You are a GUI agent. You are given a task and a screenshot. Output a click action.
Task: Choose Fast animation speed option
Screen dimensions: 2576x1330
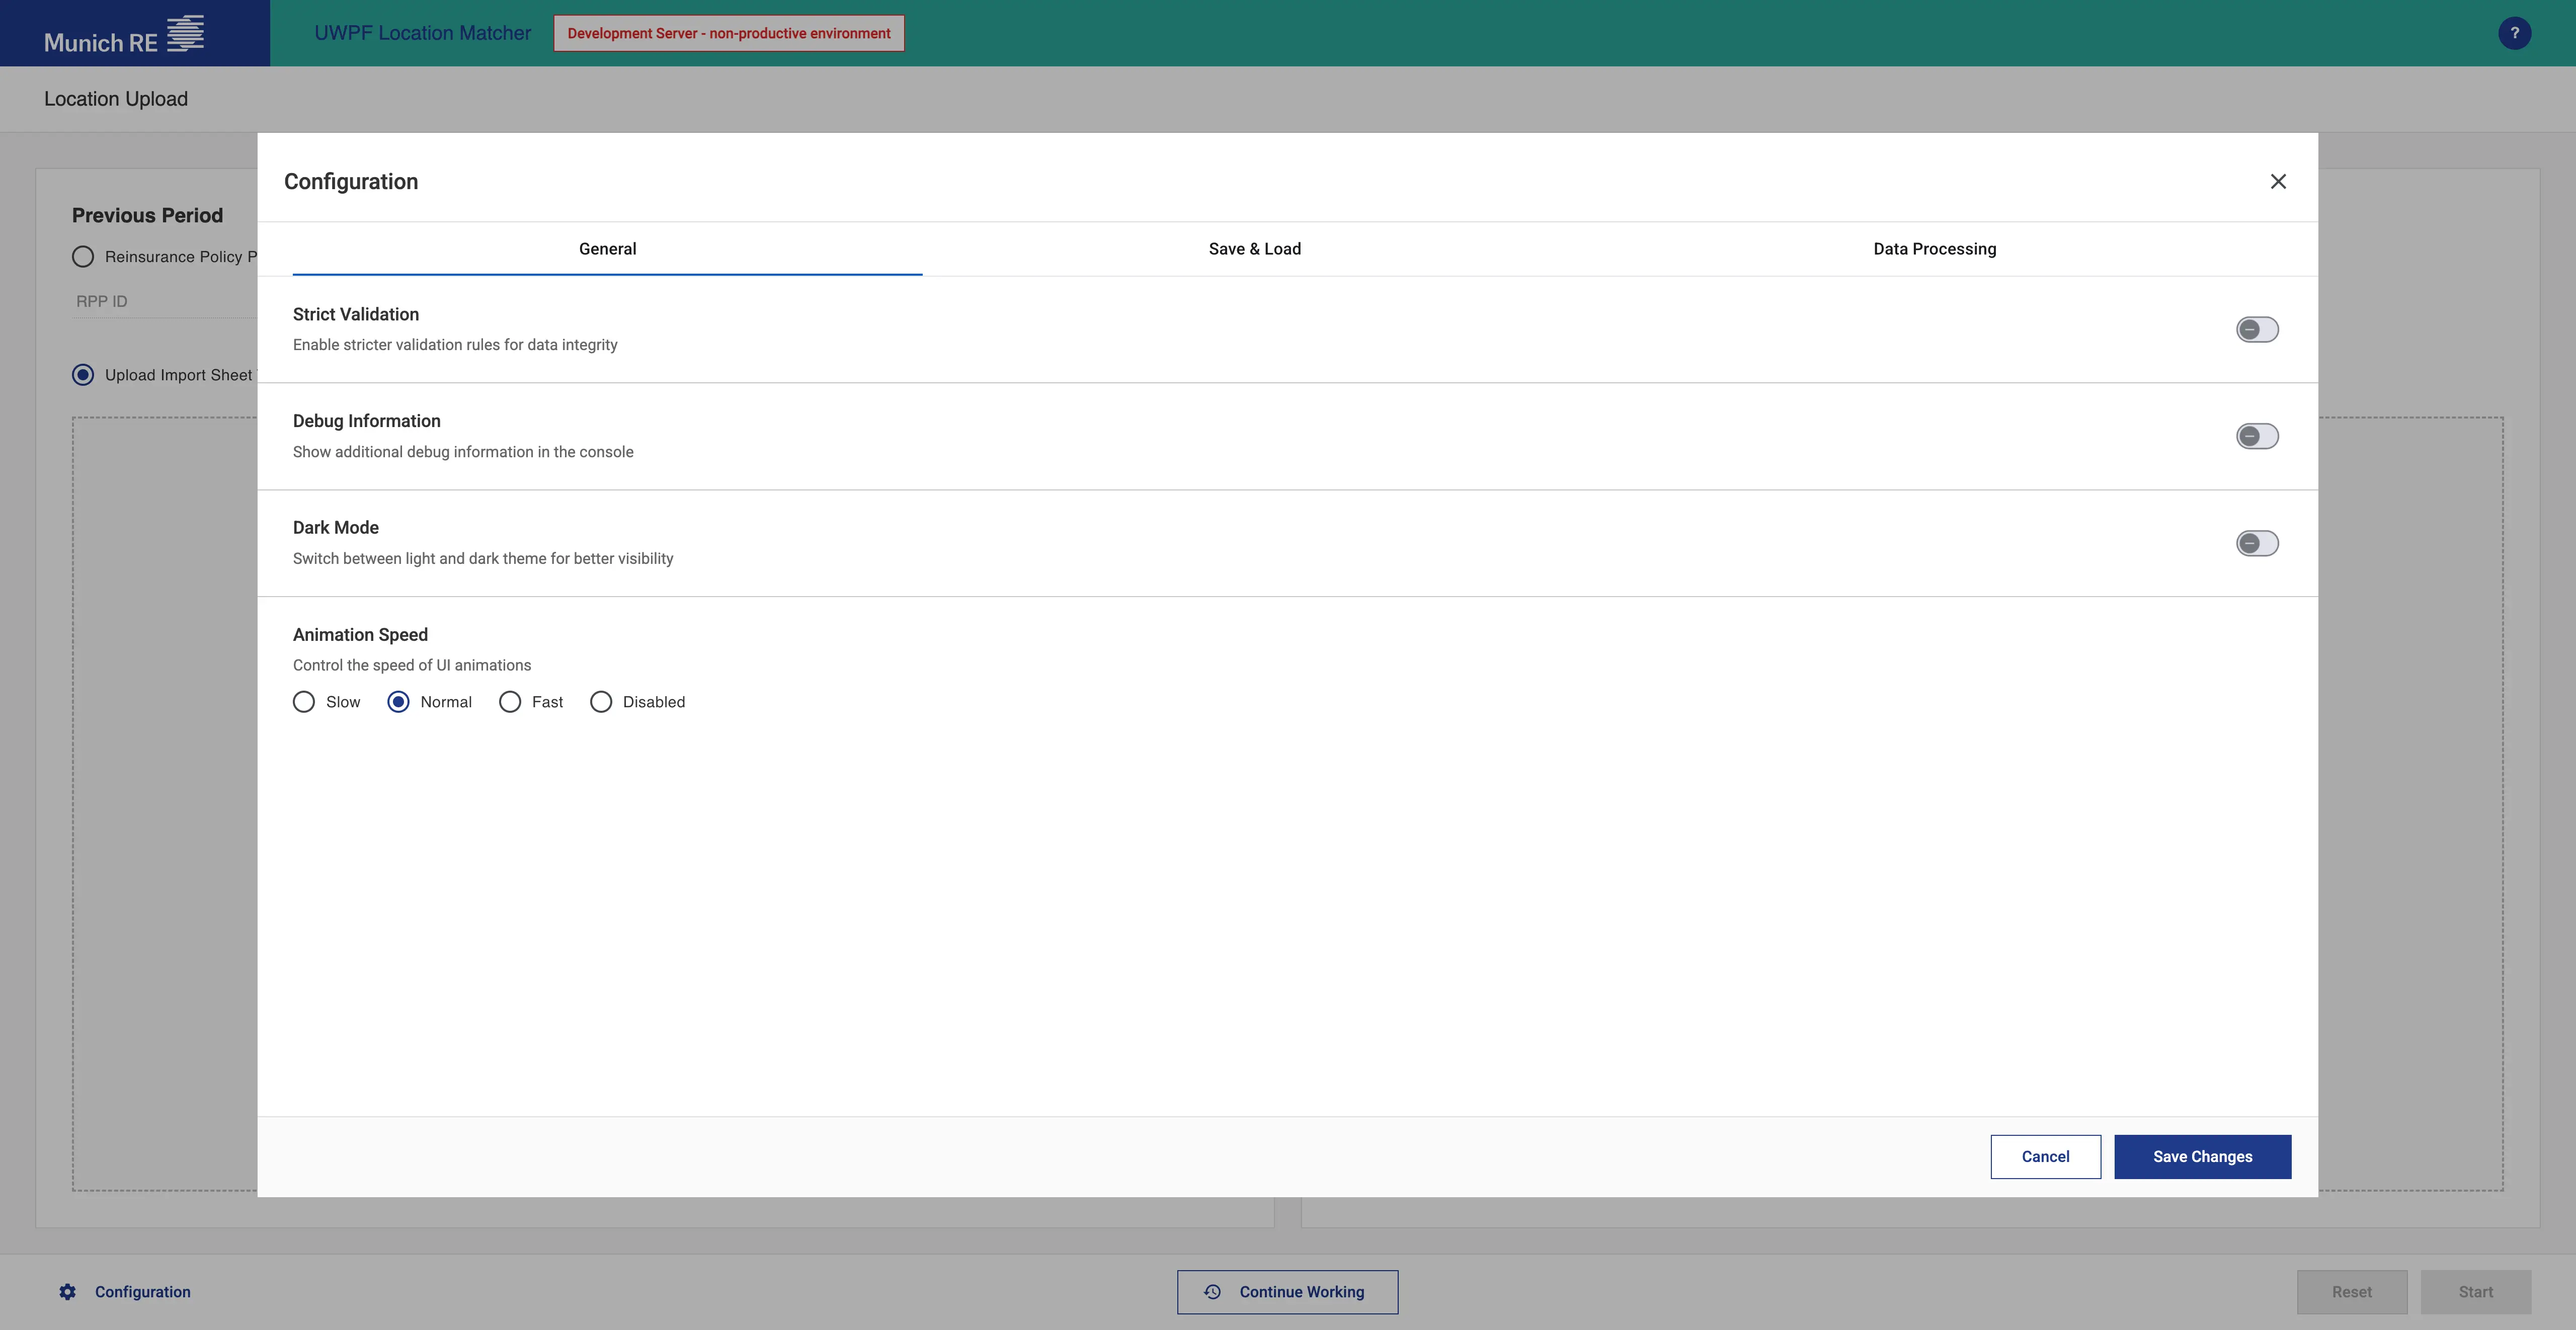510,702
